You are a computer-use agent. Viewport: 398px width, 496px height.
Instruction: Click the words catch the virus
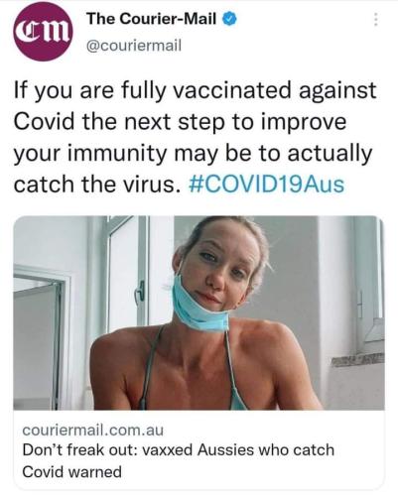click(98, 185)
